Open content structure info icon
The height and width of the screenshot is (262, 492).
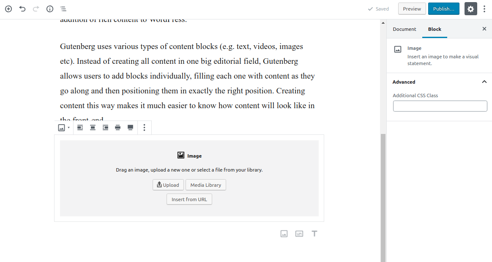49,9
